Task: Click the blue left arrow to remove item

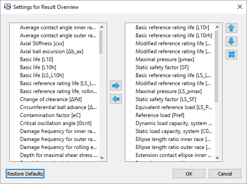Action: (x=116, y=99)
